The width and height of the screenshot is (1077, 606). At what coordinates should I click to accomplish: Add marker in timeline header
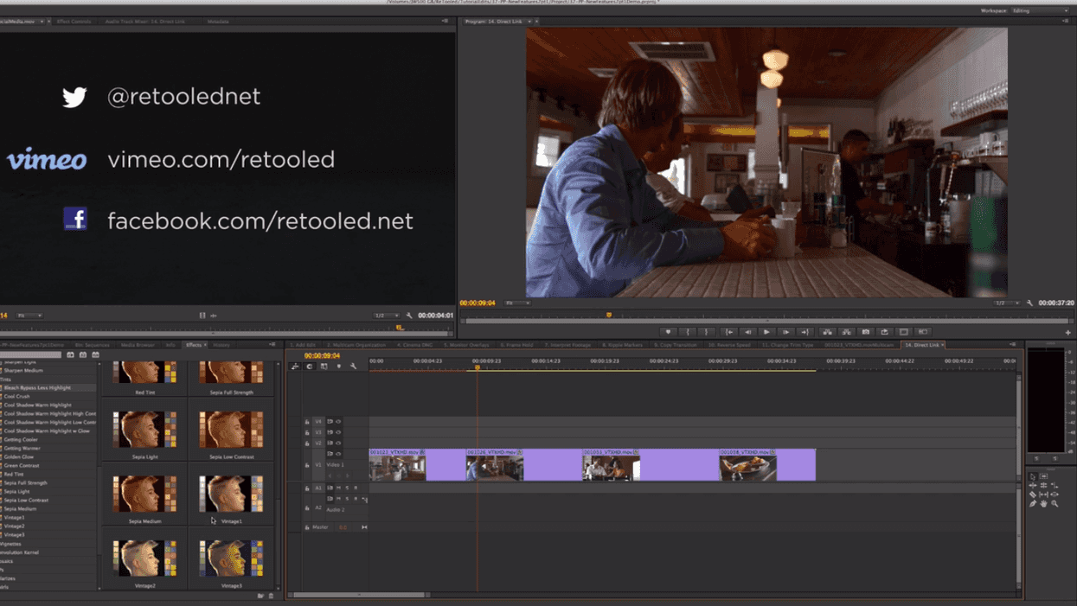(x=339, y=367)
